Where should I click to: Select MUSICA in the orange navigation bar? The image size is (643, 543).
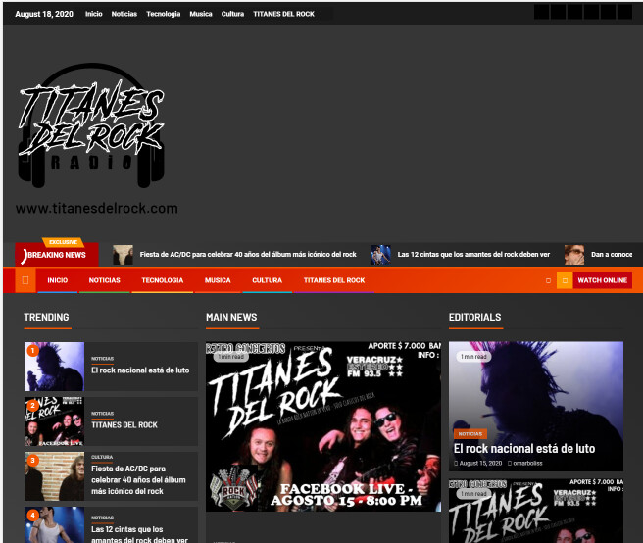pyautogui.click(x=218, y=280)
